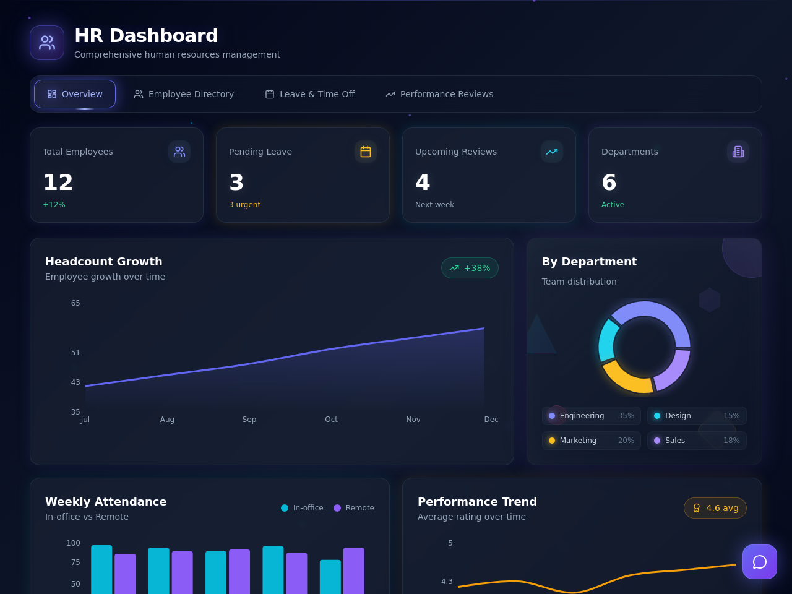Click the calendar icon in Leave tab
Image resolution: width=792 pixels, height=594 pixels.
click(270, 94)
